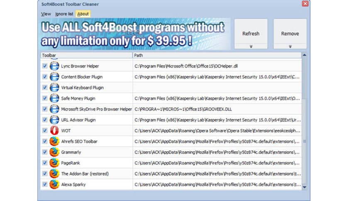The width and height of the screenshot is (347, 201).
Task: Select the Alexa Sparky entry name
Action: tap(73, 184)
